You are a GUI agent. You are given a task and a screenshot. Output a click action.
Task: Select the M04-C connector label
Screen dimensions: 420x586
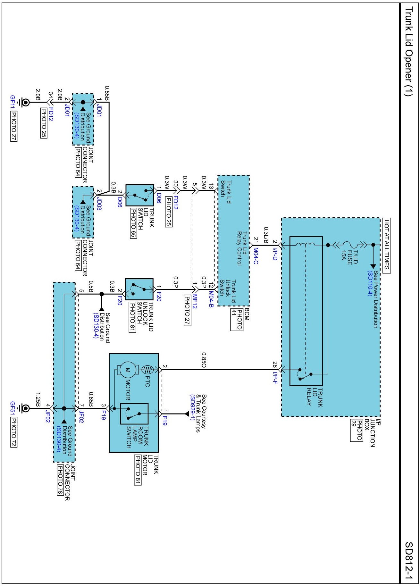point(256,255)
